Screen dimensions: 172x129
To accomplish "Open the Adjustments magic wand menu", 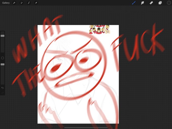I will click(21, 3).
